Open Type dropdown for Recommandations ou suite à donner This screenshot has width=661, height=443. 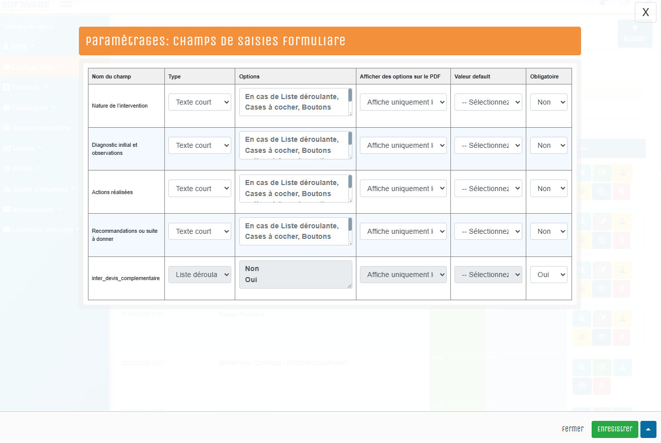(x=200, y=231)
